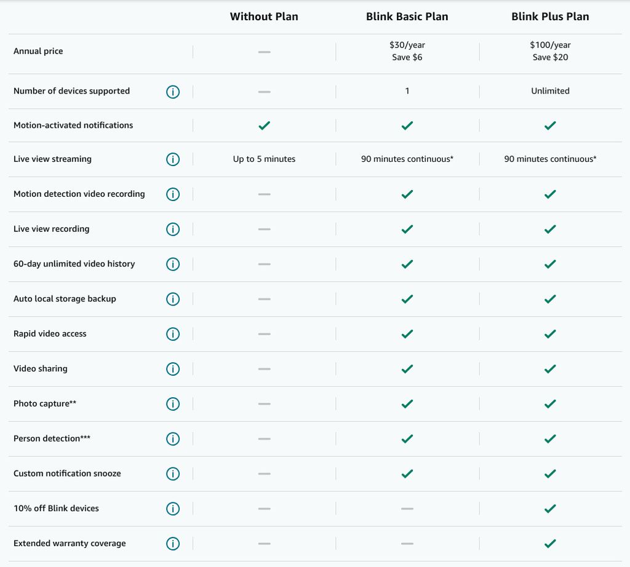Click the $100/year Plus Plan price
The height and width of the screenshot is (567, 630).
[550, 45]
